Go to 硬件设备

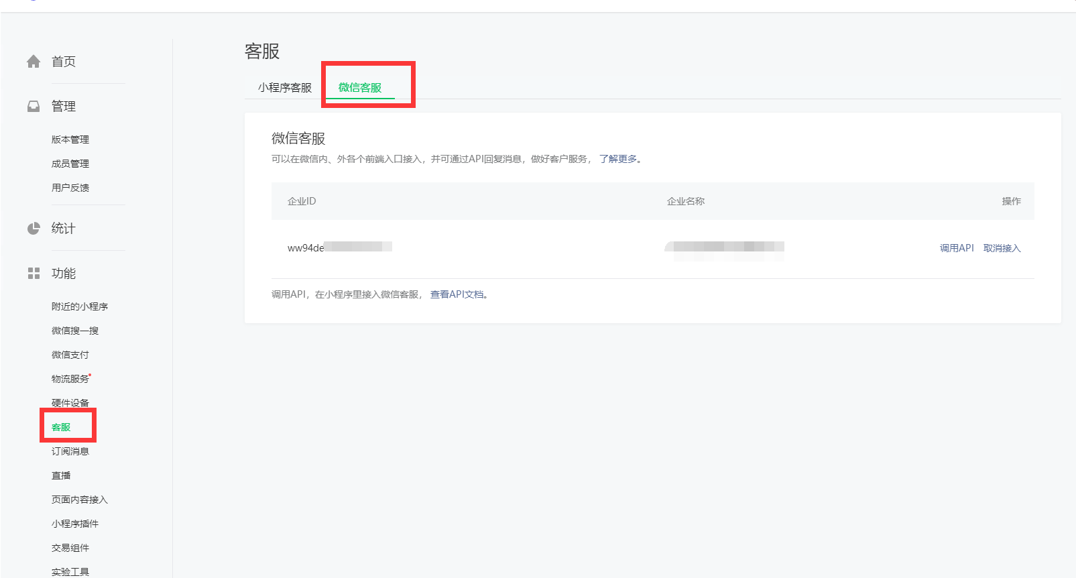[70, 403]
